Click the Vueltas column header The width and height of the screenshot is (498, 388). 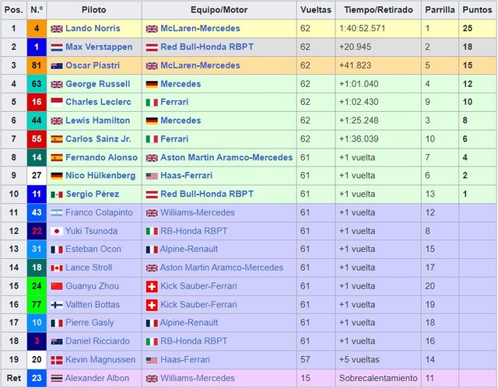click(316, 10)
